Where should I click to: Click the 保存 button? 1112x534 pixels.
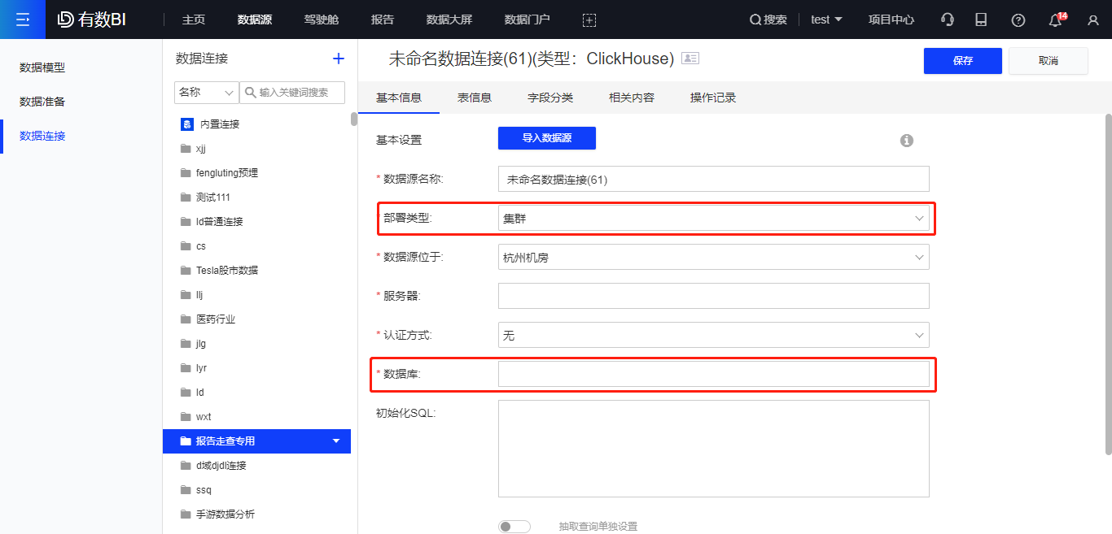pyautogui.click(x=962, y=60)
